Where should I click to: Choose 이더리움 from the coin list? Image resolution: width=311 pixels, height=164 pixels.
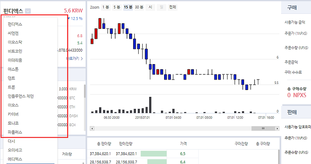click(x=15, y=60)
